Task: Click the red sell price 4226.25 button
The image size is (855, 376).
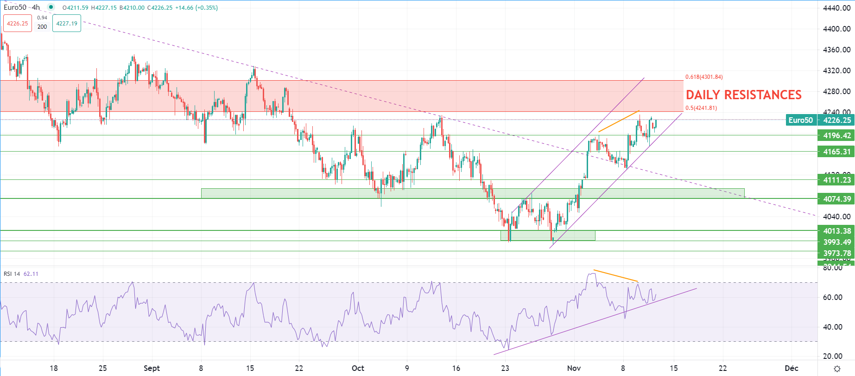Action: pos(18,24)
